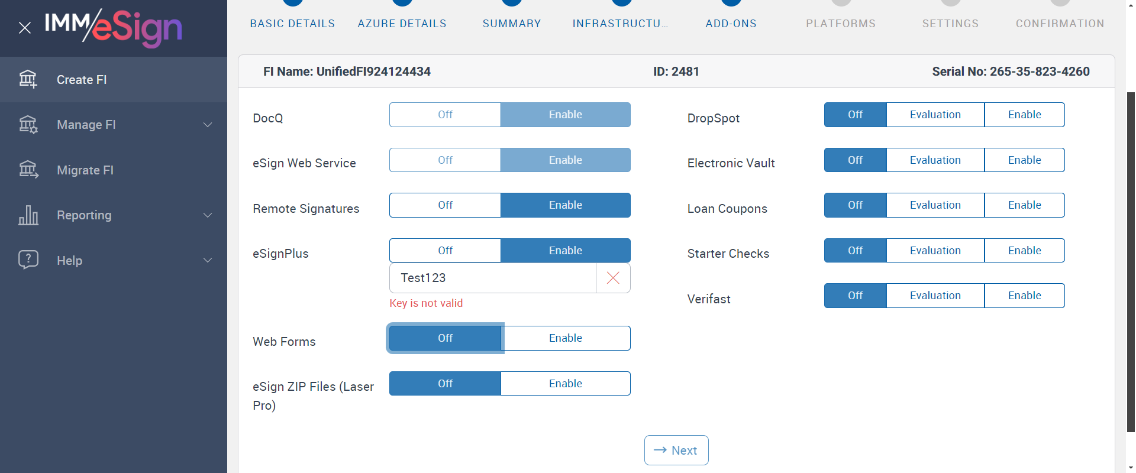Close the sidebar using the X icon
Image resolution: width=1136 pixels, height=473 pixels.
[x=25, y=28]
